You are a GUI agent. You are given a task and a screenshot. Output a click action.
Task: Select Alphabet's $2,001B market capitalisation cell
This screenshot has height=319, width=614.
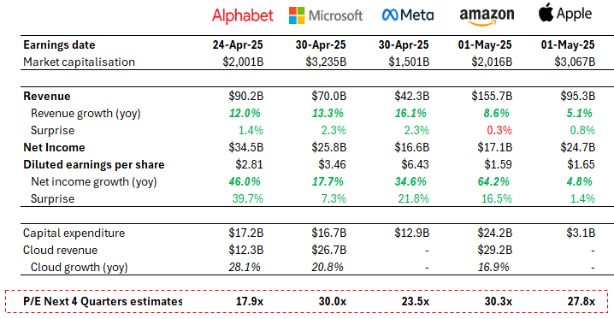[x=243, y=62]
